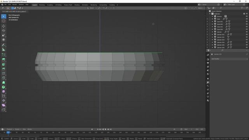
Task: Toggle visibility of Cube.001
Action: [x=247, y=22]
